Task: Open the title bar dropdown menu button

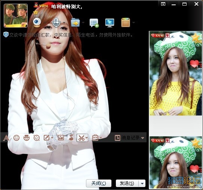Action: 163,4
